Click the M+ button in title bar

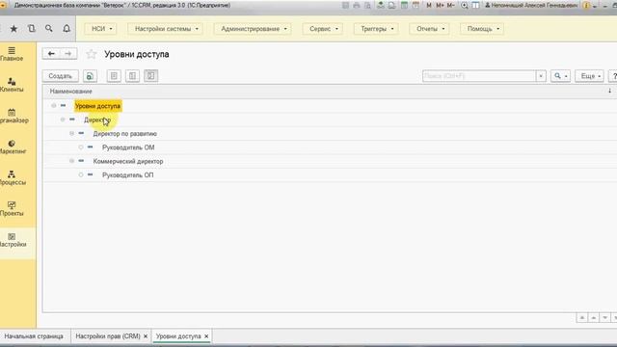coord(440,6)
